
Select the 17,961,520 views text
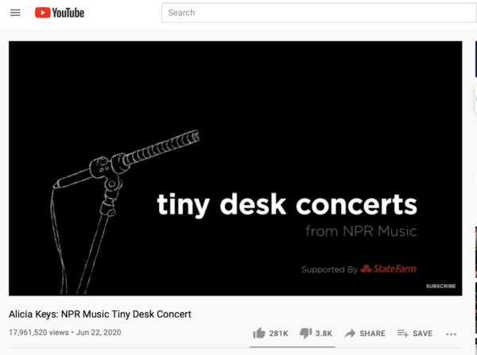pyautogui.click(x=39, y=333)
